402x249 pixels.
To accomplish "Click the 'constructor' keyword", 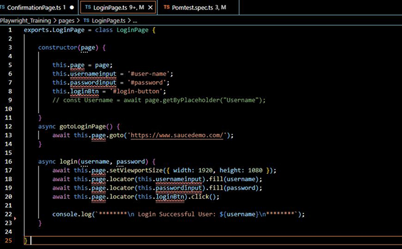I will pyautogui.click(x=58, y=48).
